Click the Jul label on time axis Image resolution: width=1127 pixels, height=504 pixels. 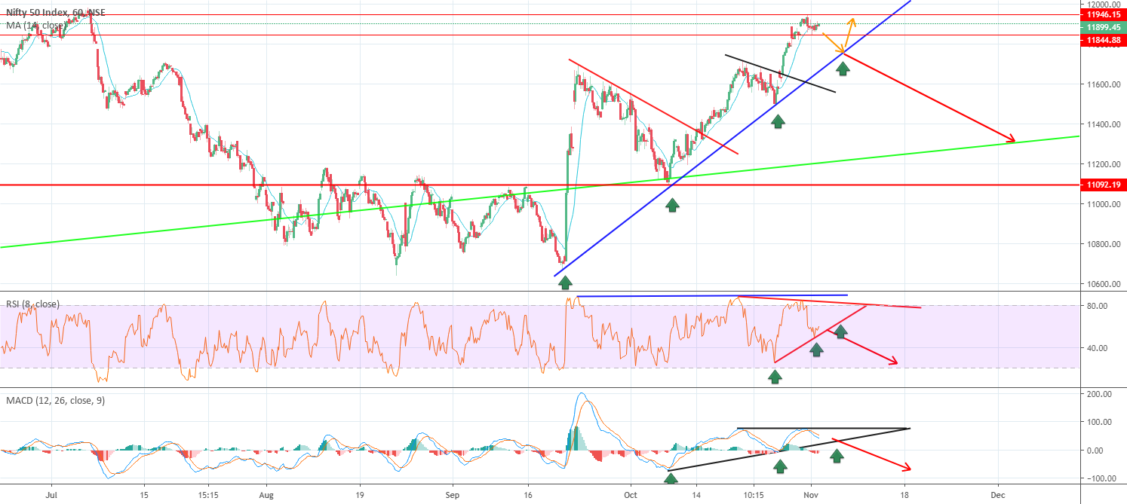click(x=51, y=496)
